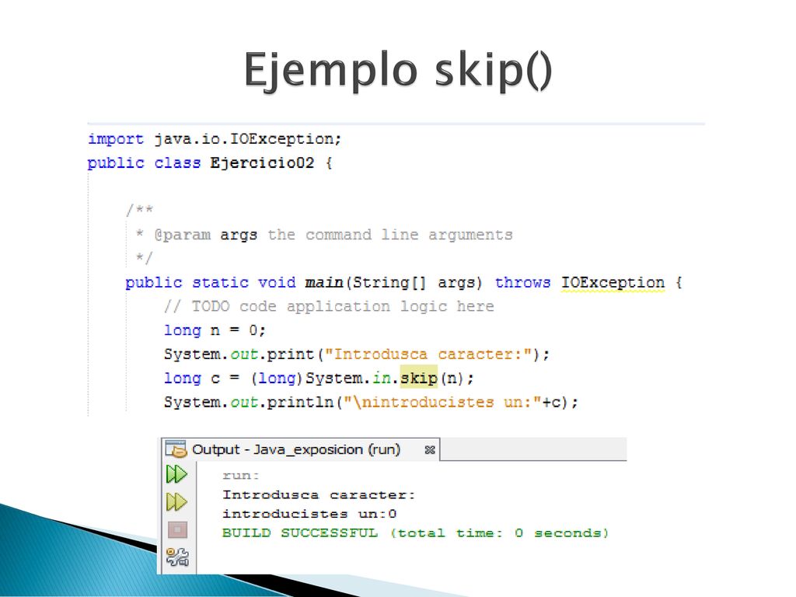Click BUILD SUCCESSFUL line in Output
The width and height of the screenshot is (796, 597).
click(415, 533)
